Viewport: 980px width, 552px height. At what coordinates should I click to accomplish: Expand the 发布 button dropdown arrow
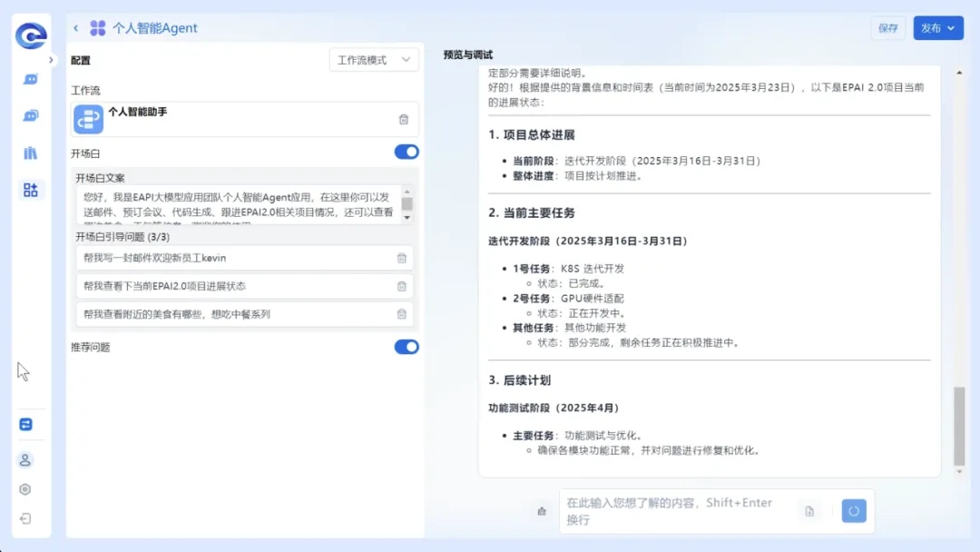[951, 28]
